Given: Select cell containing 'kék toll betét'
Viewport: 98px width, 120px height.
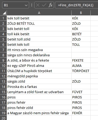Looking at the screenshot, I should click(x=39, y=18).
